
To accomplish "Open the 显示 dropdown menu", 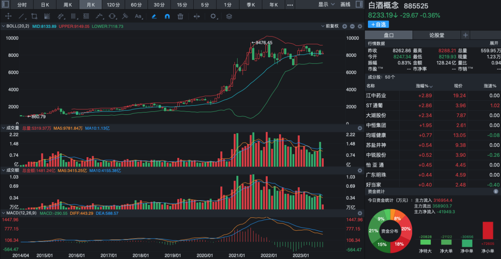I will click(x=326, y=5).
